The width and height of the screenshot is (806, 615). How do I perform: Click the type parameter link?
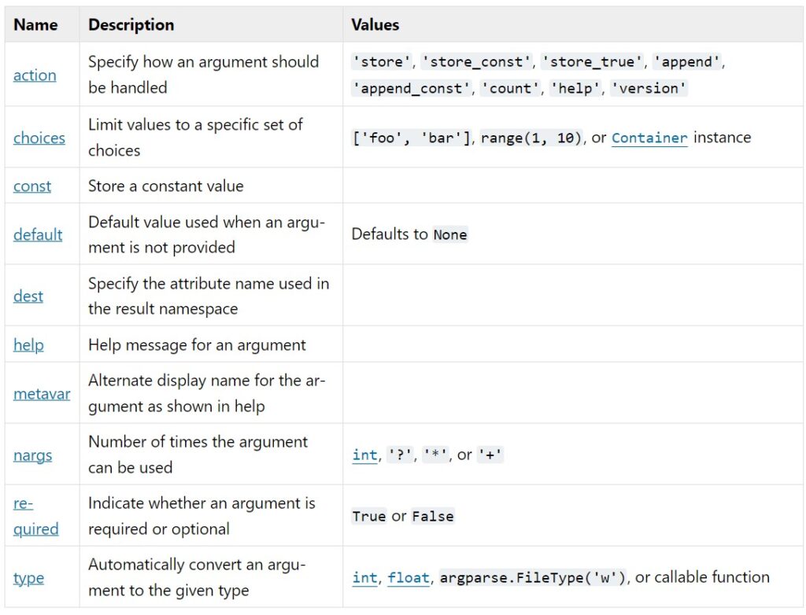28,578
